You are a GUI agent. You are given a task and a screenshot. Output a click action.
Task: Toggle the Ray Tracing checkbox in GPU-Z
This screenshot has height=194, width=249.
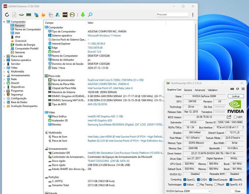(x=198, y=185)
